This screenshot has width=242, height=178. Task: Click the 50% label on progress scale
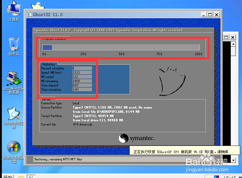122,54
